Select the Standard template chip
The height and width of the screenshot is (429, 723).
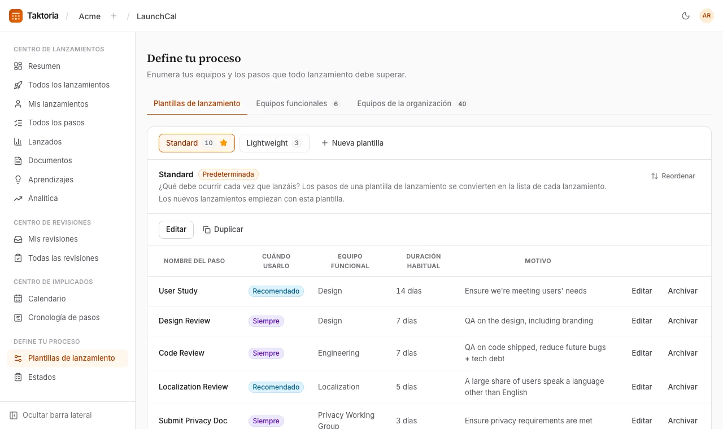click(x=197, y=143)
